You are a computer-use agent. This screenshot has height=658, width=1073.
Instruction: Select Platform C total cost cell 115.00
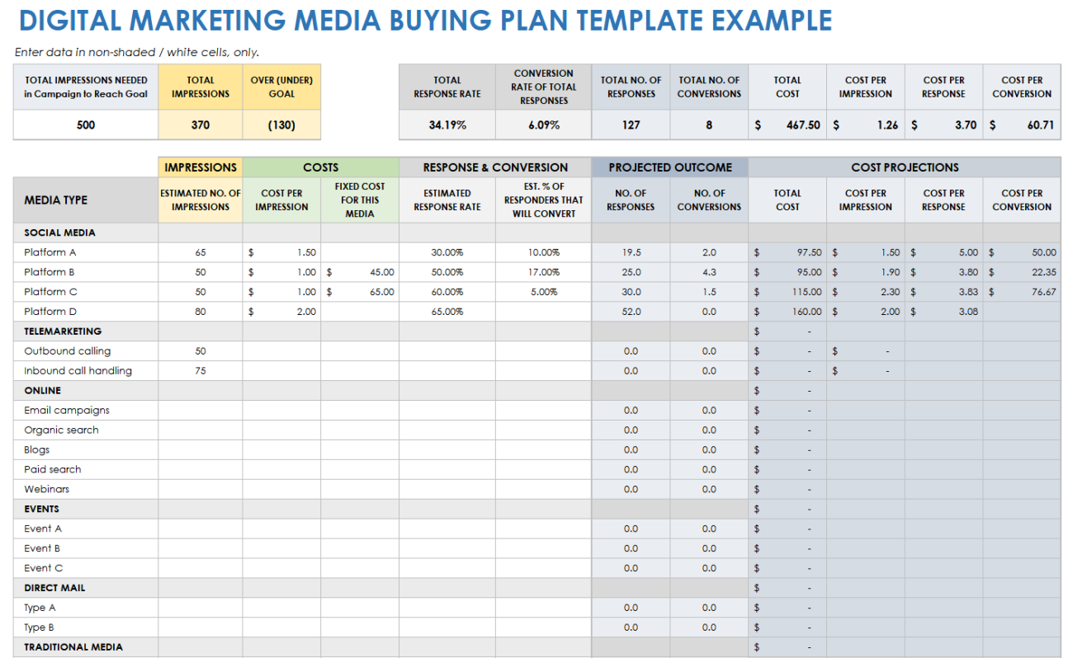787,292
